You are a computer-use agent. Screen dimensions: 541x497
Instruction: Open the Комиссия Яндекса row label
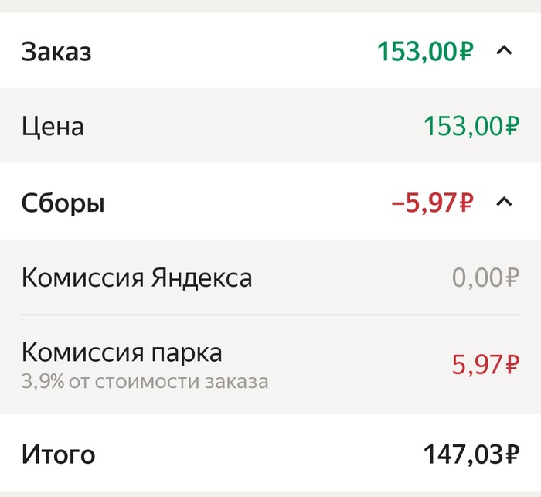[137, 277]
